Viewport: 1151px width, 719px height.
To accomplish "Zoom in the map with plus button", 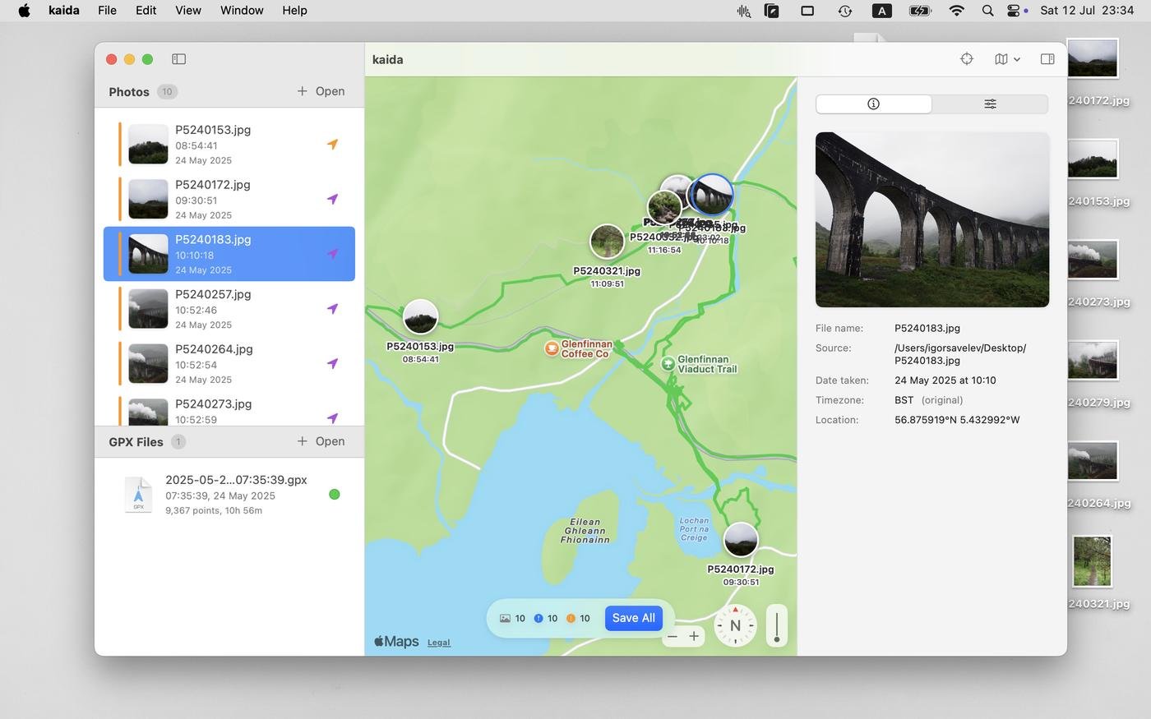I will tap(694, 636).
